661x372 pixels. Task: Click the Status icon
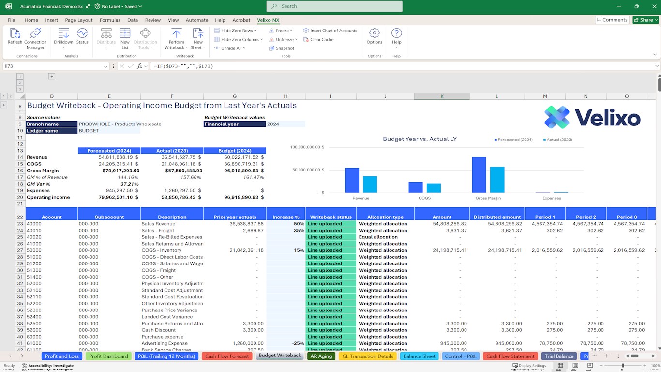tap(82, 33)
